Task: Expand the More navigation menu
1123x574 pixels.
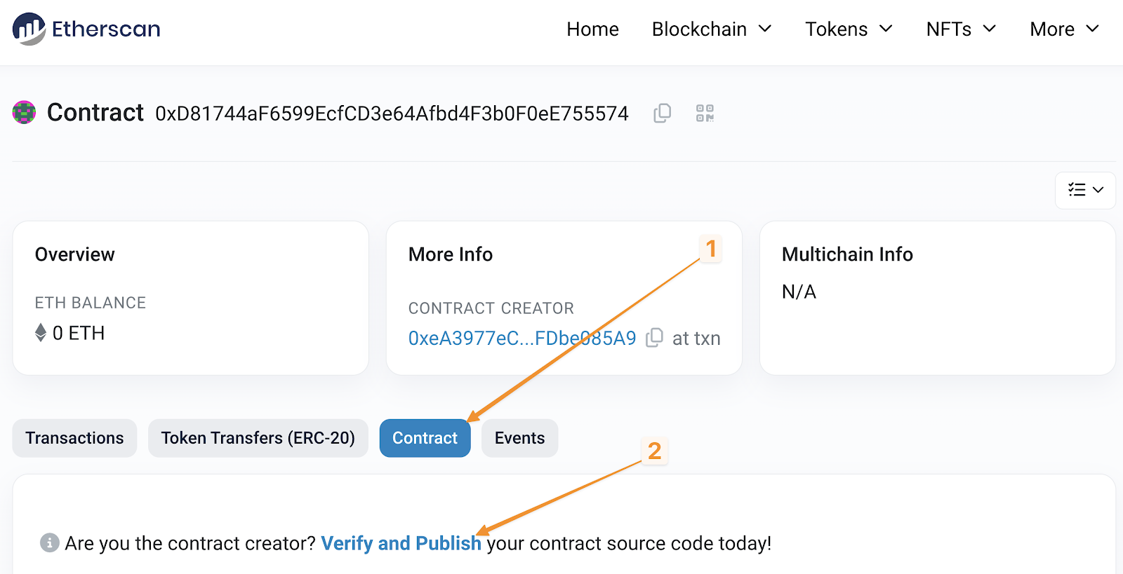Action: click(1063, 29)
